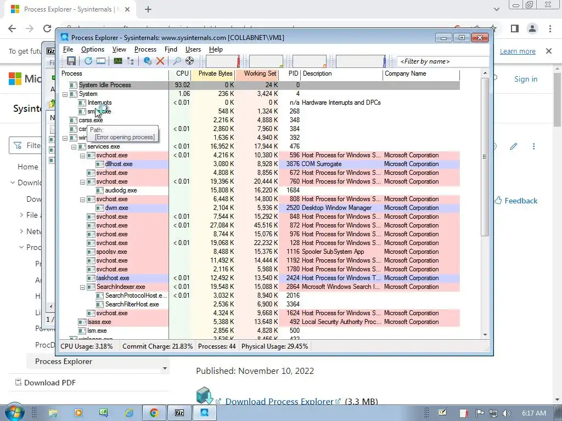This screenshot has width=562, height=421.
Task: Click the SearchFilterHost.exe process icon
Action: [x=100, y=304]
